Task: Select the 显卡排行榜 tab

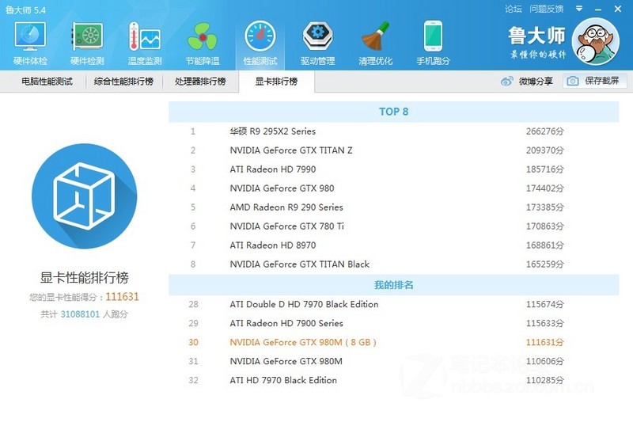Action: (x=276, y=82)
